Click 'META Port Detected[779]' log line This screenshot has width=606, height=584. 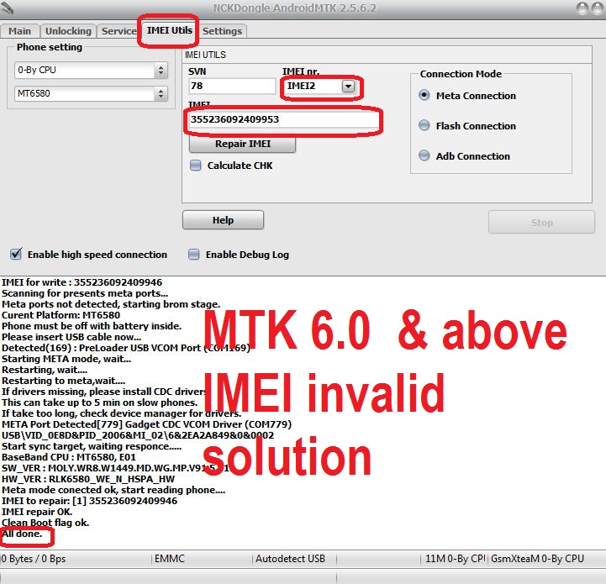(x=147, y=424)
